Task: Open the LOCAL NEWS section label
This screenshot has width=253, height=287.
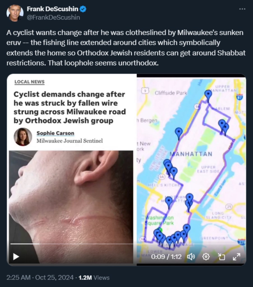Action: click(29, 82)
